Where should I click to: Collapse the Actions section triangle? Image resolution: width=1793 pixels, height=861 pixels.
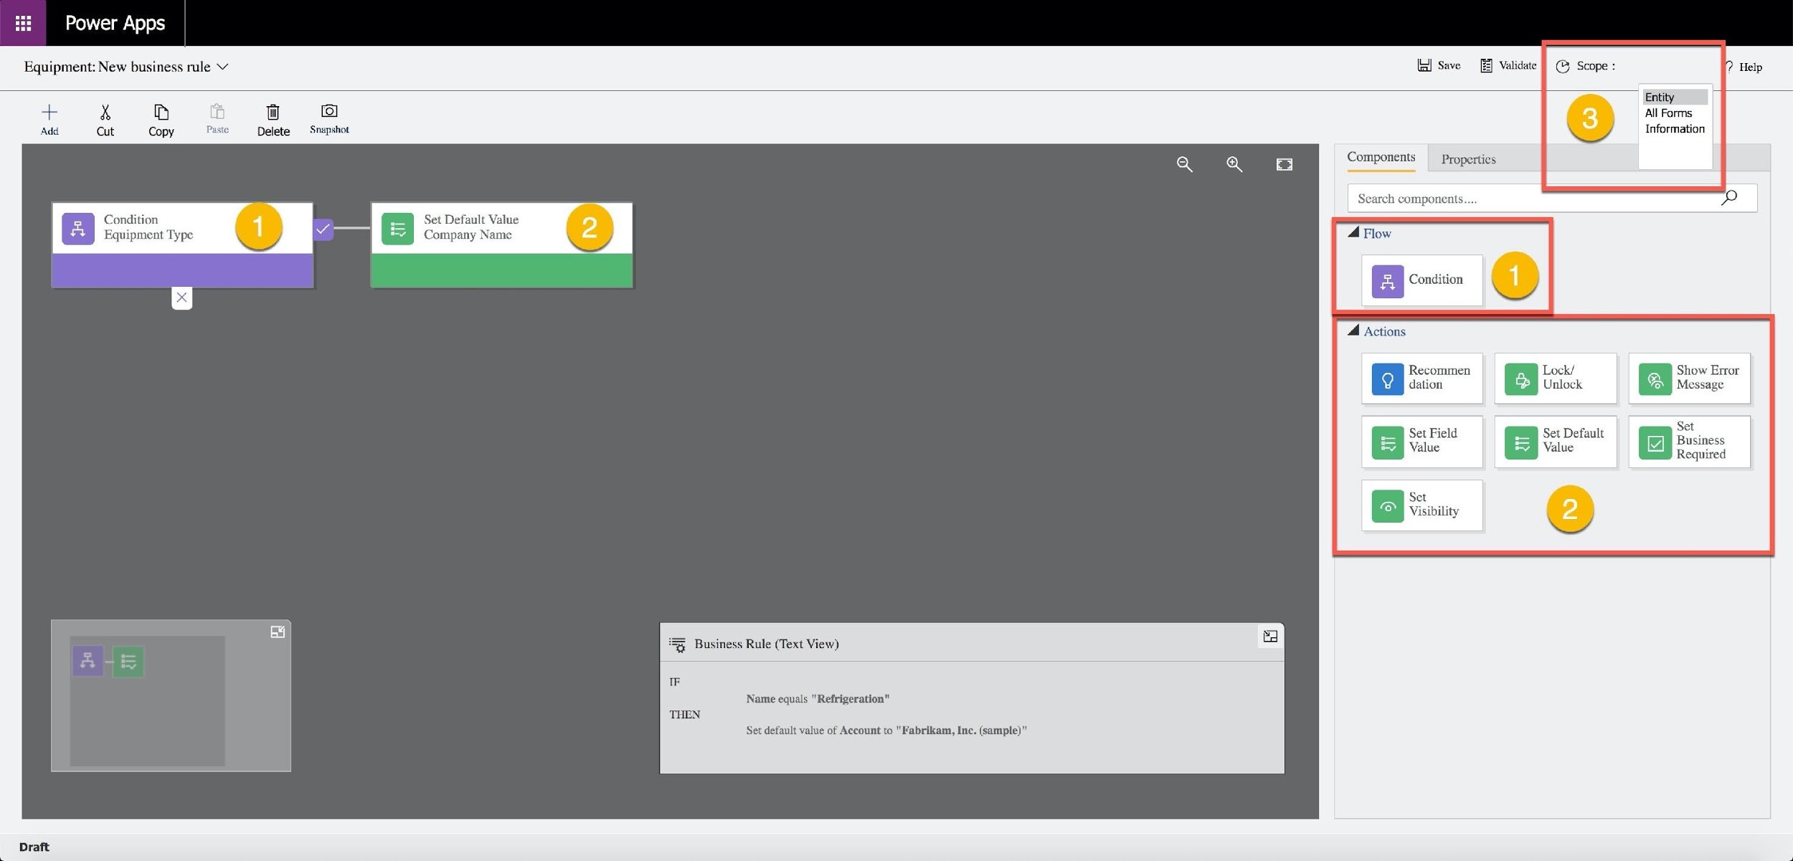click(1353, 330)
